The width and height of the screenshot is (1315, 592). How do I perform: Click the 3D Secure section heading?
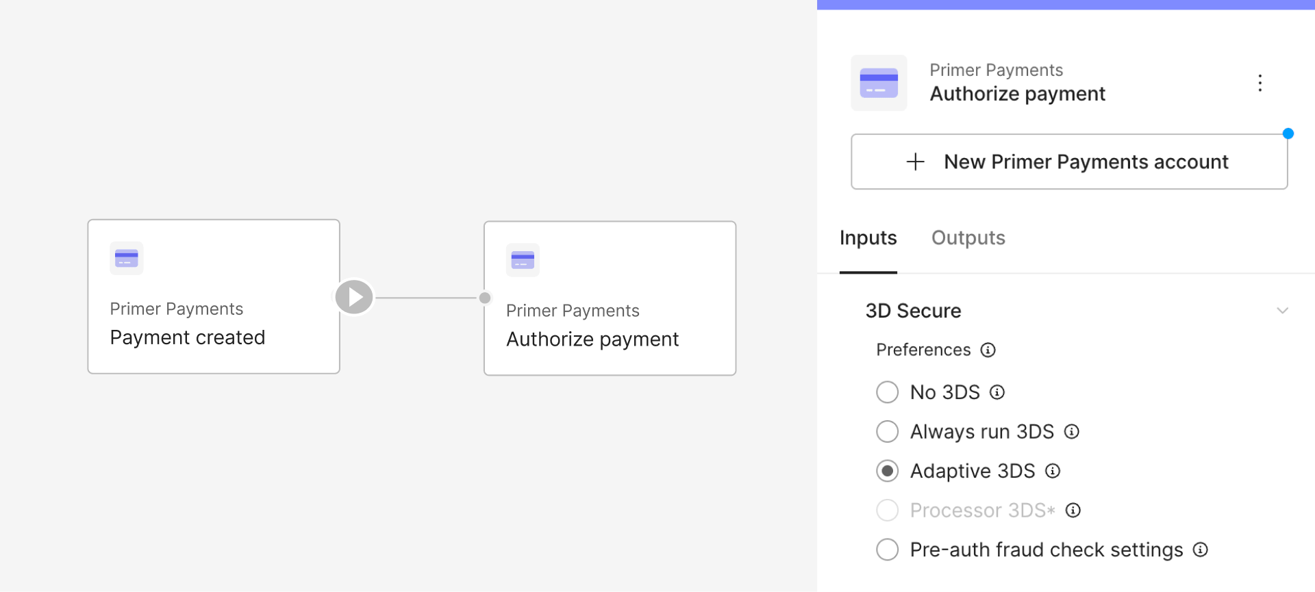pyautogui.click(x=913, y=311)
